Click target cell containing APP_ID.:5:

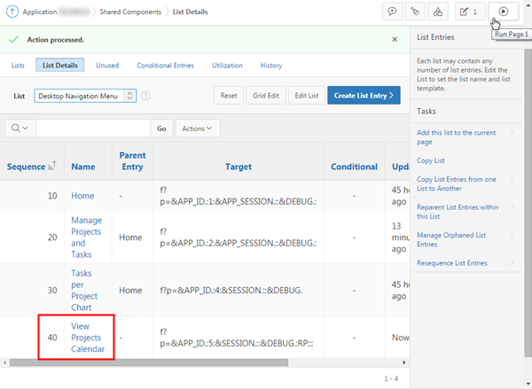(237, 338)
